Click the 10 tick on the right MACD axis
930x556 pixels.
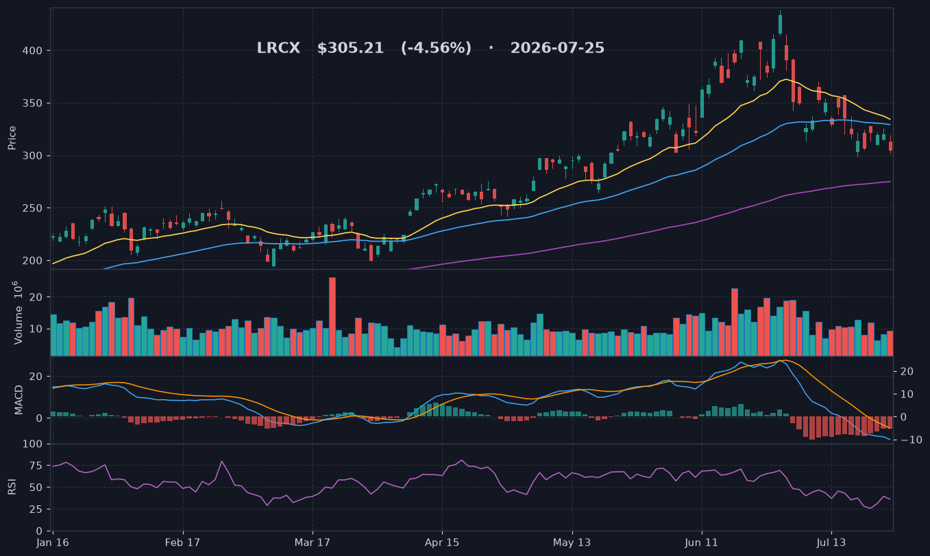tap(905, 394)
